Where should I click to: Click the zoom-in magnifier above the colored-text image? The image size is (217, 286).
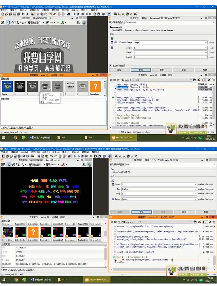22,164
